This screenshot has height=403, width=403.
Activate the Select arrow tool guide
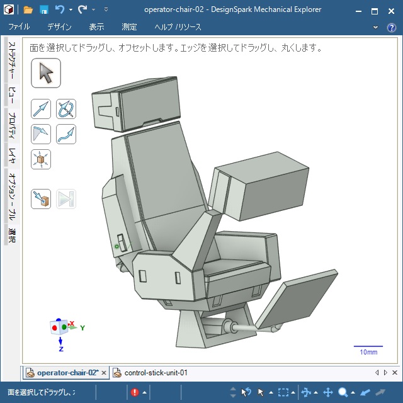click(x=46, y=73)
